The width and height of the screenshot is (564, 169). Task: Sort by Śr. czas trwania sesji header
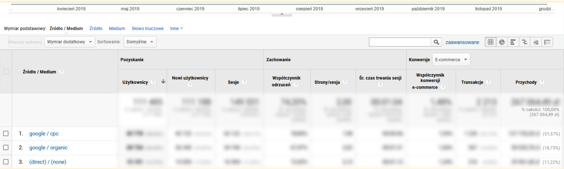coord(380,78)
